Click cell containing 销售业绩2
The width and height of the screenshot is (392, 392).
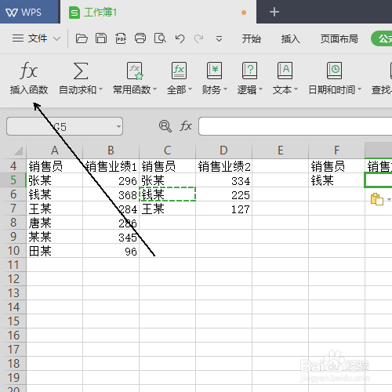pos(223,166)
